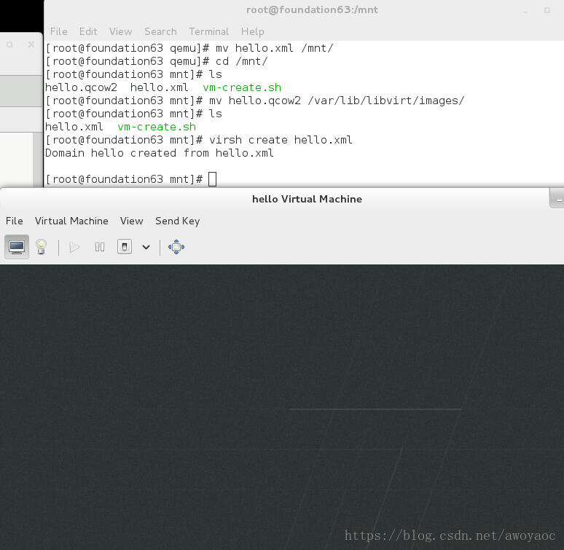Maximize the background window at left
564x550 pixels.
coord(9,44)
